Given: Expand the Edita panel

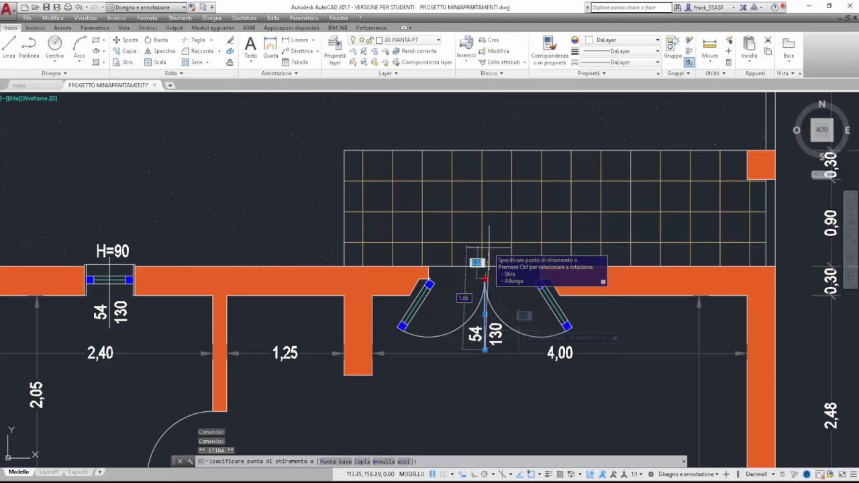Looking at the screenshot, I should (x=173, y=73).
